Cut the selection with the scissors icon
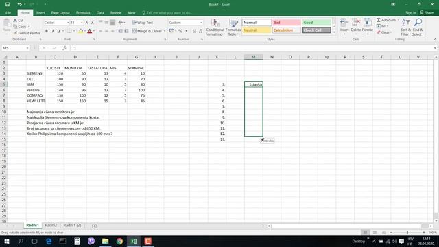 (19, 20)
